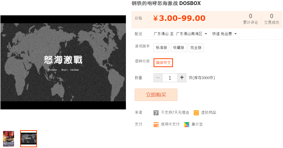The image size is (283, 148).
Task: Click the price ¥3.00-99.00
Action: [179, 18]
